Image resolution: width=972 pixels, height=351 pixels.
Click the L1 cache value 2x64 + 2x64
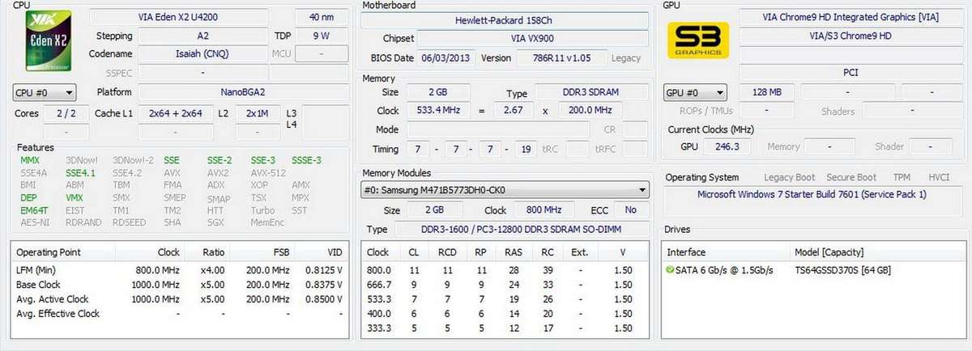coord(175,113)
